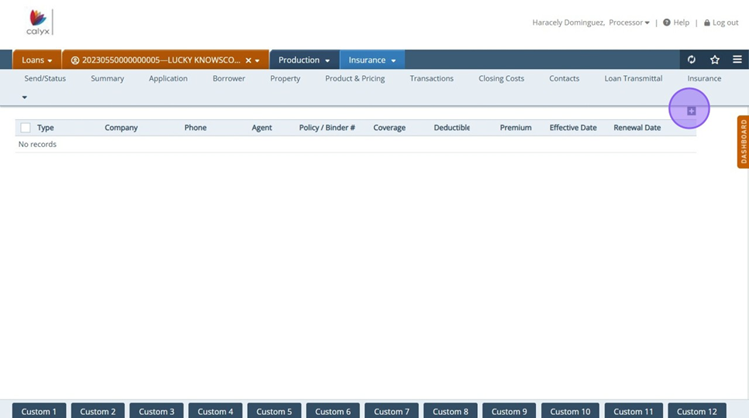The height and width of the screenshot is (418, 749).
Task: Sort by the Premium column header
Action: [x=515, y=128]
